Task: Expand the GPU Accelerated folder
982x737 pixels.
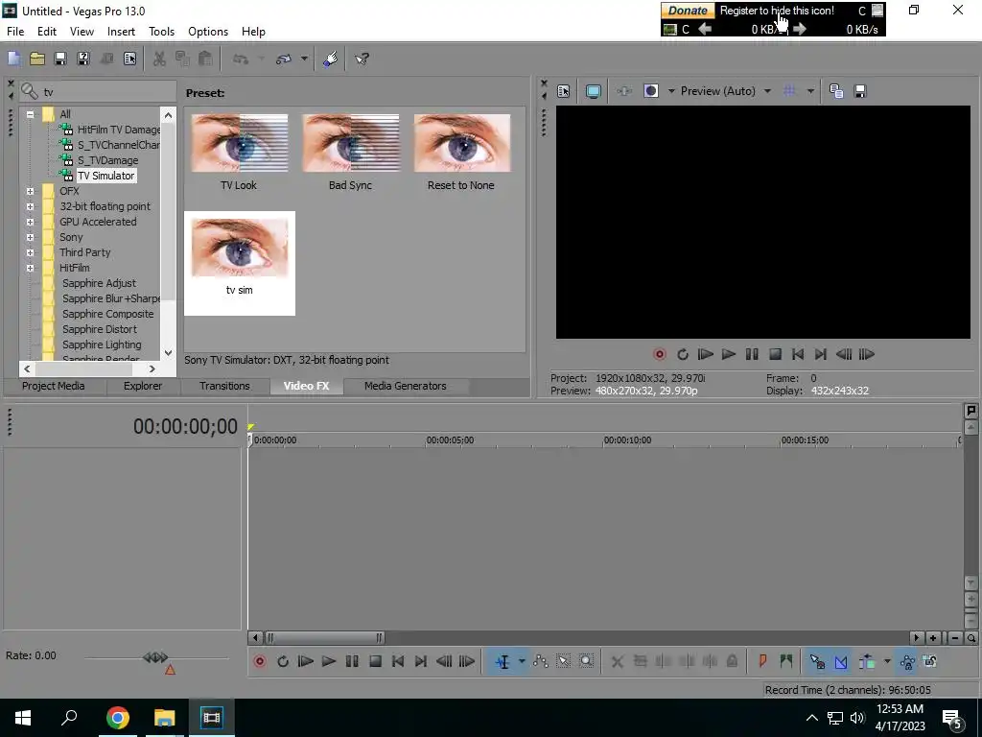Action: 30,222
